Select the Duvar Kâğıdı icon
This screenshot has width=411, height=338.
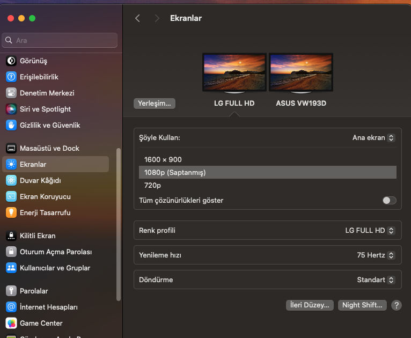coord(11,180)
